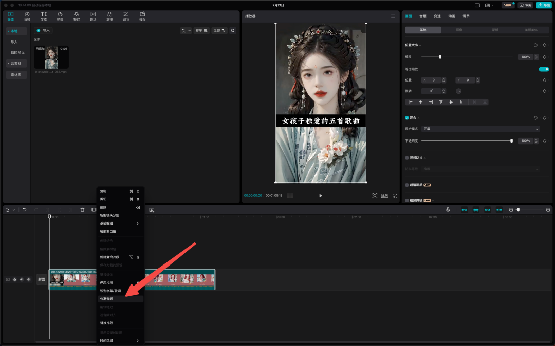Toggle the main-track magnet snap icon
The width and height of the screenshot is (555, 346).
click(465, 210)
